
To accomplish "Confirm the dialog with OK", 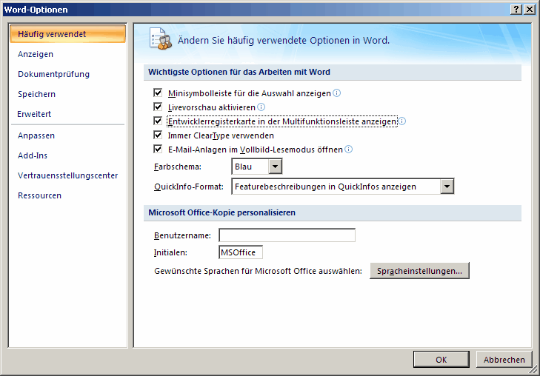I will [x=441, y=360].
